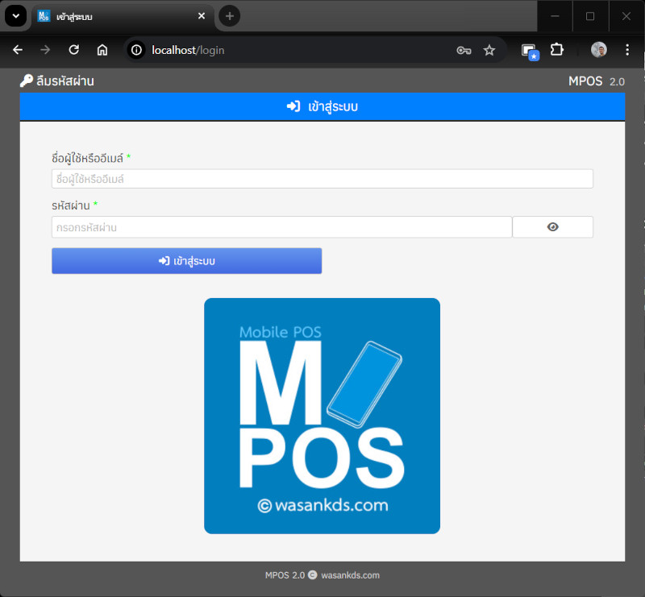645x597 pixels.
Task: Click the MPOS 2.0 header label
Action: click(x=596, y=81)
